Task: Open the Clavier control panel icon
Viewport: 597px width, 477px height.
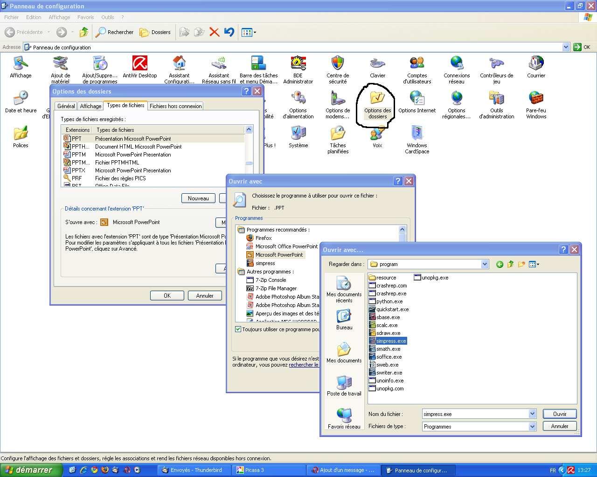Action: tap(377, 67)
